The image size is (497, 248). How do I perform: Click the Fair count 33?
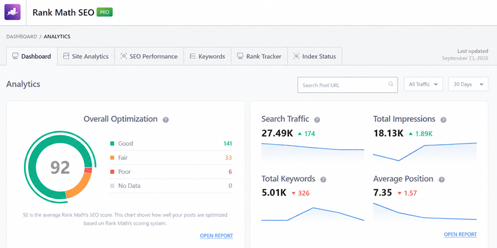pos(229,158)
